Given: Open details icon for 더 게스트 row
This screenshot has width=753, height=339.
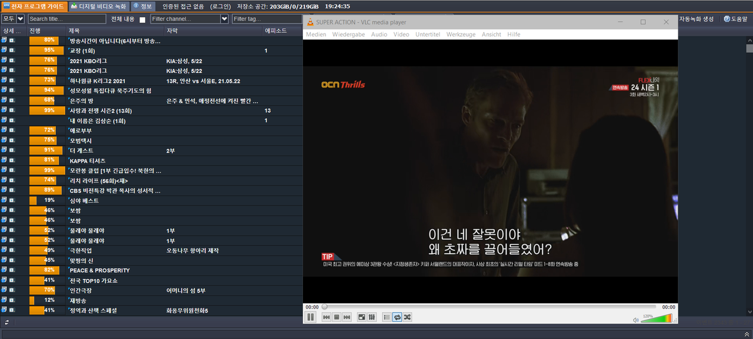Looking at the screenshot, I should click(x=4, y=150).
